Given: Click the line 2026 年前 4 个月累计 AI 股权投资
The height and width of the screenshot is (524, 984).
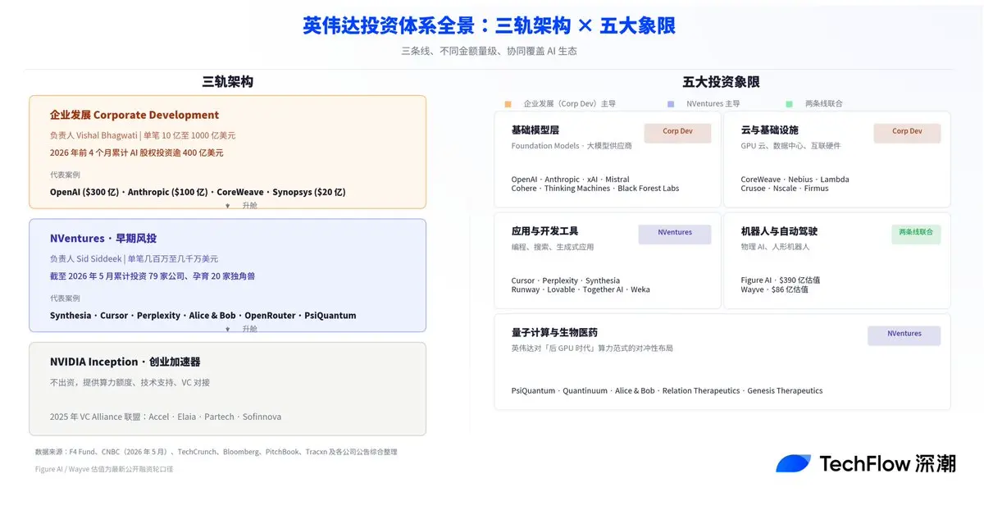Looking at the screenshot, I should [x=137, y=153].
